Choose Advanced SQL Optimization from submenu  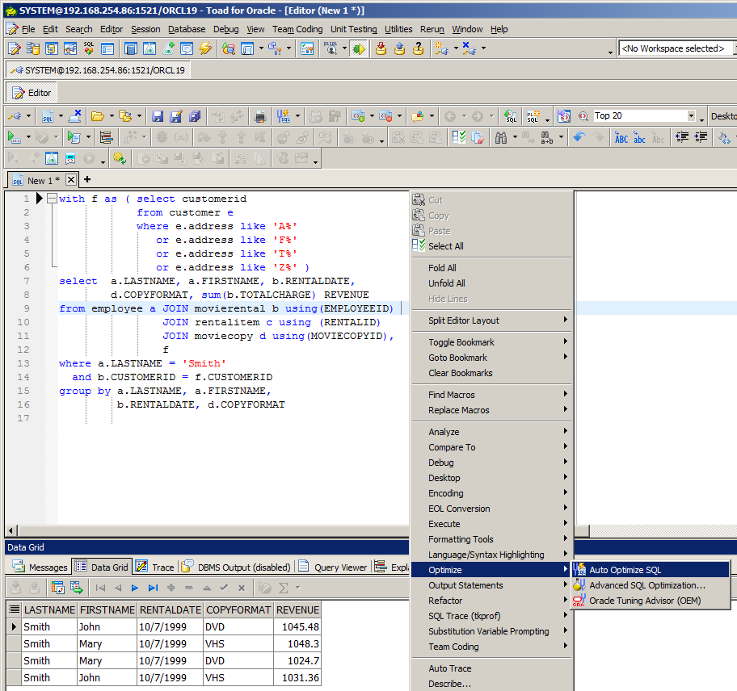pyautogui.click(x=651, y=585)
